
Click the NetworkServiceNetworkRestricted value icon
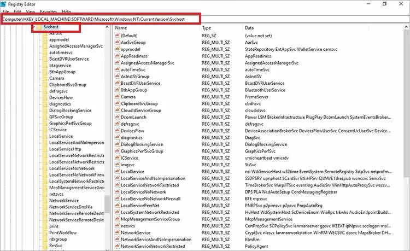point(117,246)
